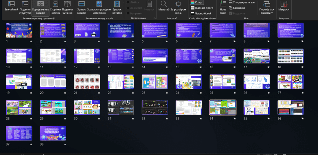Select slide 18 thumbnail
The width and height of the screenshot is (318, 155).
tap(291, 56)
